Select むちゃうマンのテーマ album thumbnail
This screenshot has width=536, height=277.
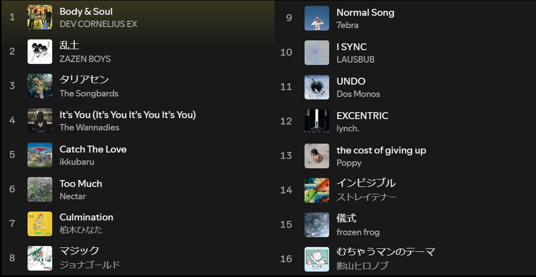(317, 259)
